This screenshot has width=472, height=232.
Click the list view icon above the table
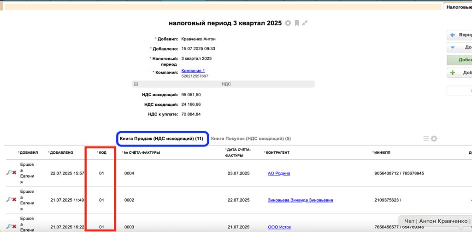pos(426,139)
